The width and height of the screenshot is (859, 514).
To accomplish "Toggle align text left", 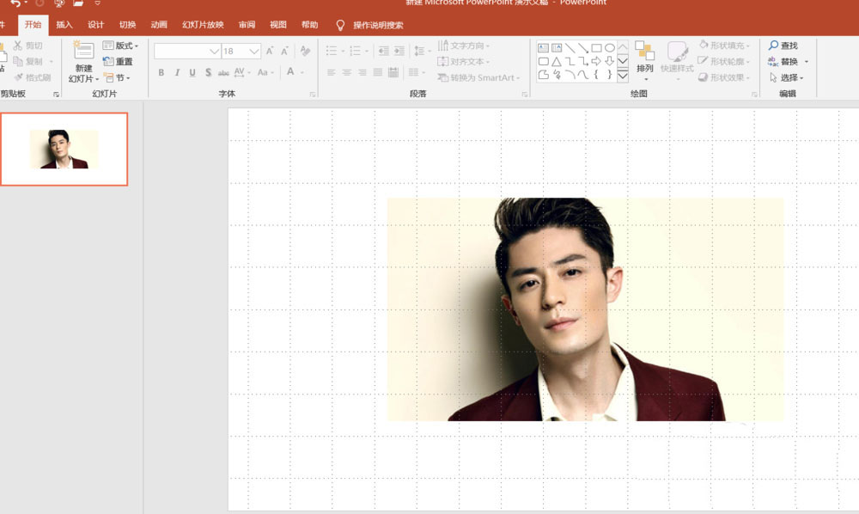I will 331,72.
